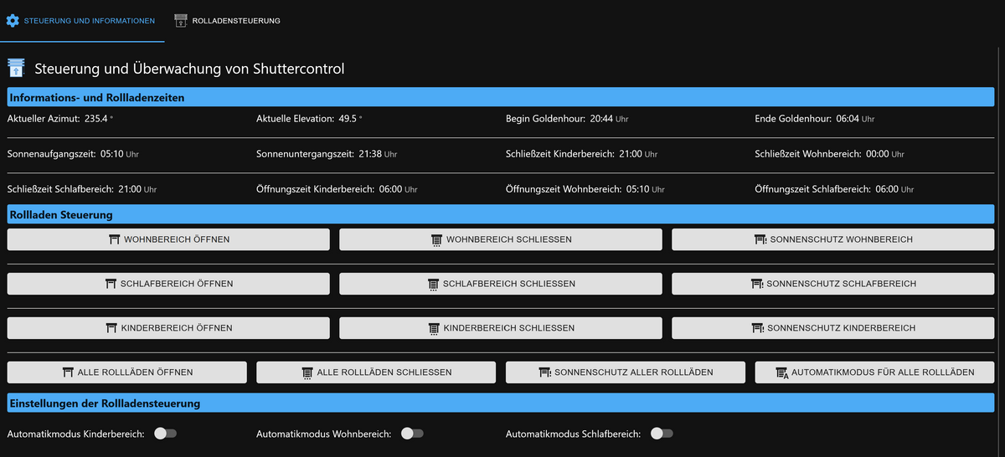
Task: Toggle Automatikmodus Schlafbereich switch
Action: pos(662,434)
